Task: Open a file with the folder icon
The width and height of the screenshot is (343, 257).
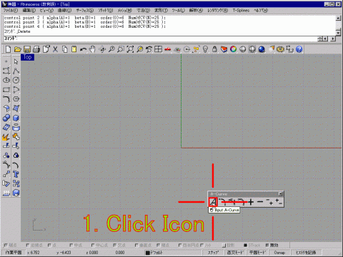Action: coord(17,49)
